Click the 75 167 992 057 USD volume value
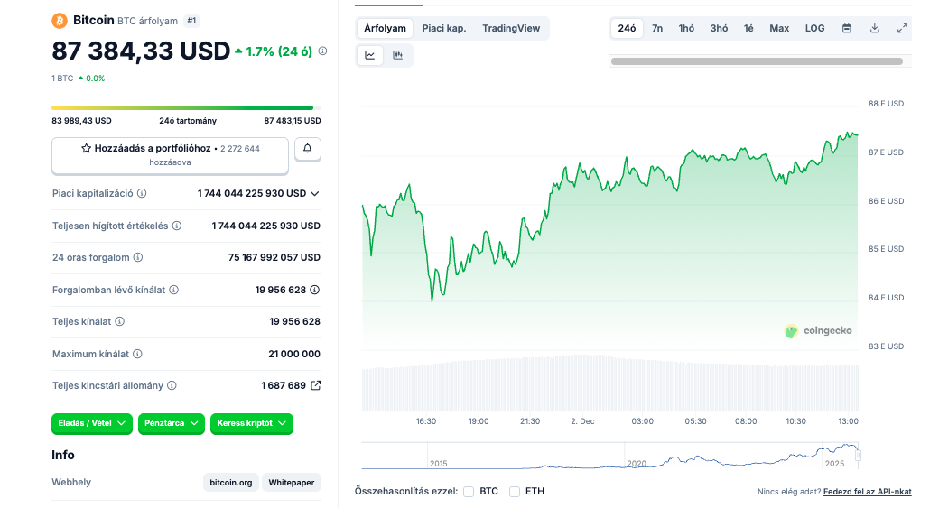This screenshot has width=939, height=508. (x=274, y=257)
